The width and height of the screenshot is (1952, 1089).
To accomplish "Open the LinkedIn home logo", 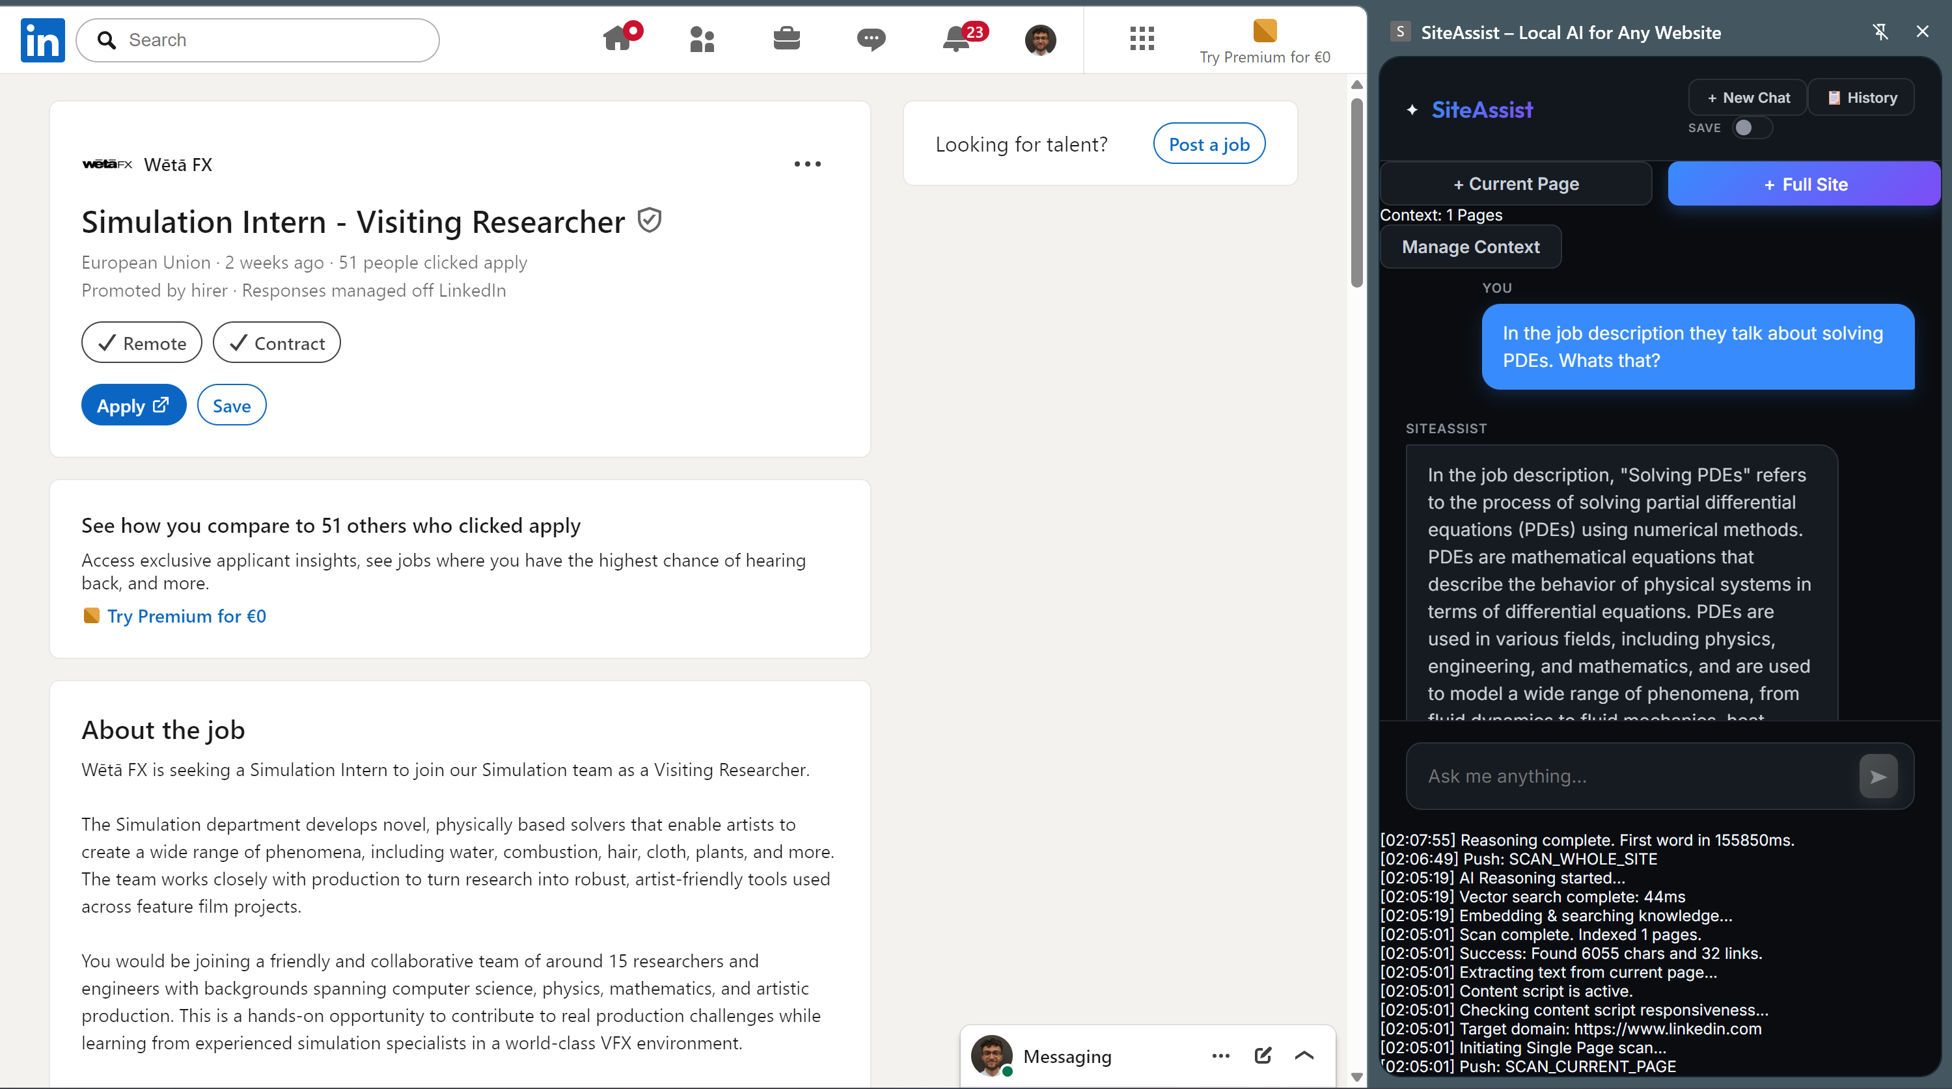I will 42,40.
